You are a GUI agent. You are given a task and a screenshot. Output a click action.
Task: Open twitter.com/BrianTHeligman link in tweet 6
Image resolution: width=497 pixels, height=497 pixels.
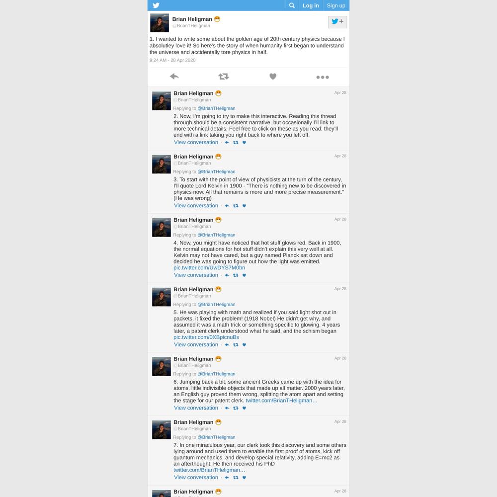(281, 401)
